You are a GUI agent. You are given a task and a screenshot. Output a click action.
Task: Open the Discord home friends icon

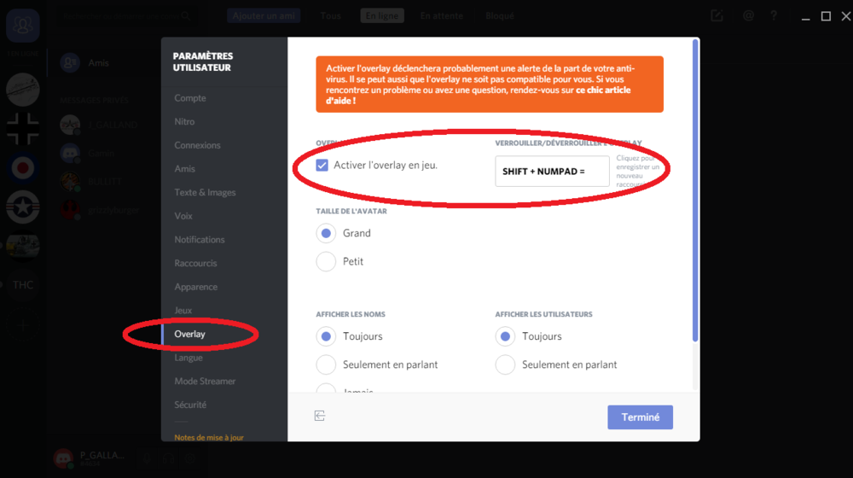pos(23,26)
